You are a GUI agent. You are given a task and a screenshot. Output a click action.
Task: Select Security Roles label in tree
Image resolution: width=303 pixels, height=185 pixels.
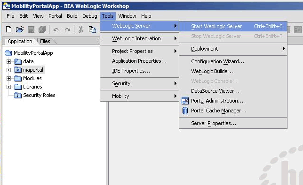pos(39,95)
